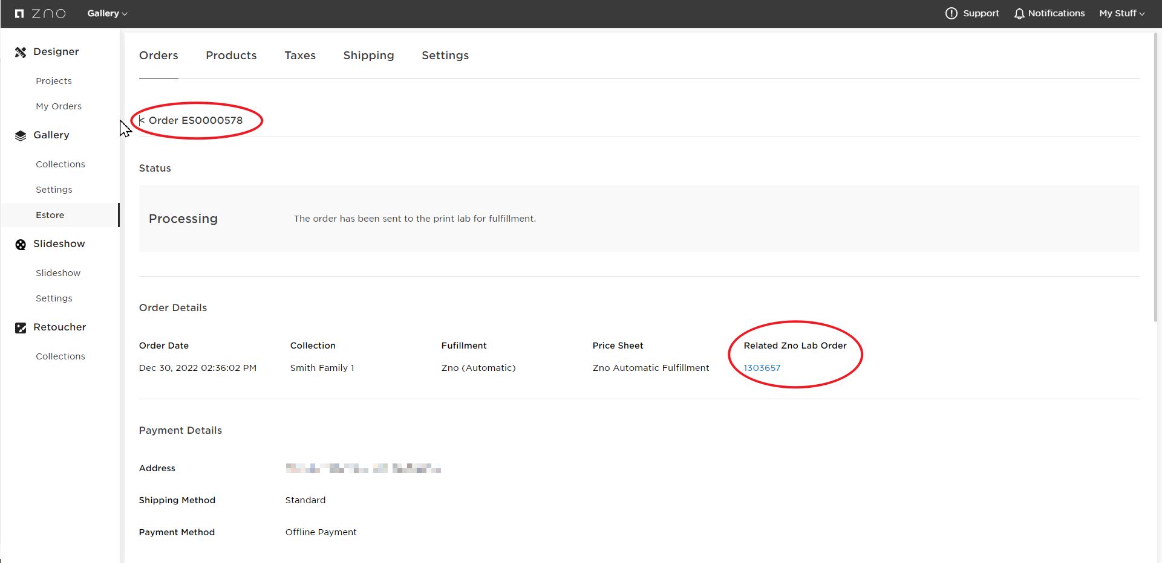
Task: Go back using the arrow beside Order ES0000578
Action: (x=142, y=120)
